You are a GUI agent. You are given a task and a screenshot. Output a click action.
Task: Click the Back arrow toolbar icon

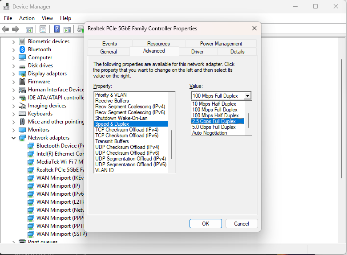(5, 29)
